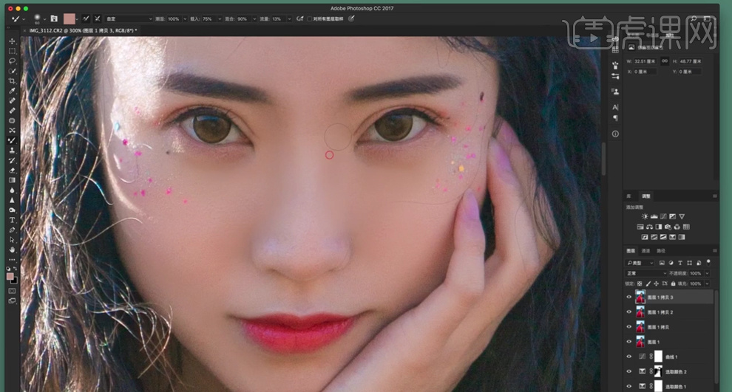
Task: Switch to the 图层 Layers tab
Action: point(631,251)
